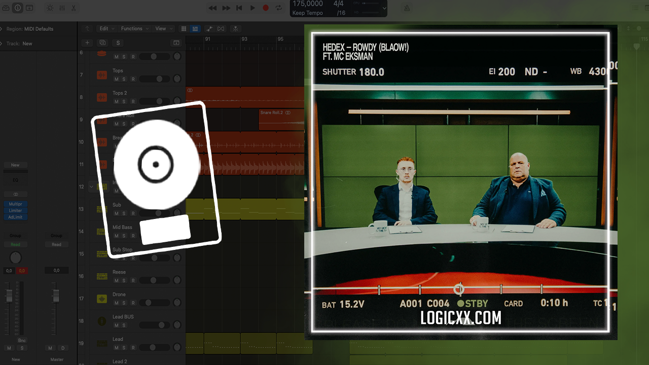649x365 pixels.
Task: Expand the Region: MIDI Defaults section
Action: point(2,29)
